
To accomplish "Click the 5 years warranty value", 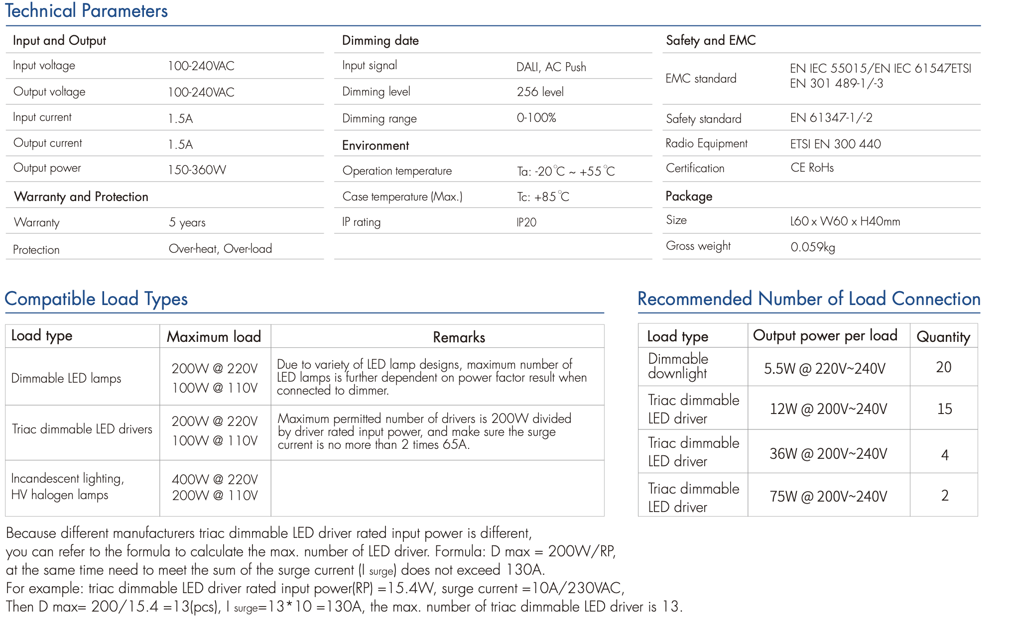I will point(187,222).
